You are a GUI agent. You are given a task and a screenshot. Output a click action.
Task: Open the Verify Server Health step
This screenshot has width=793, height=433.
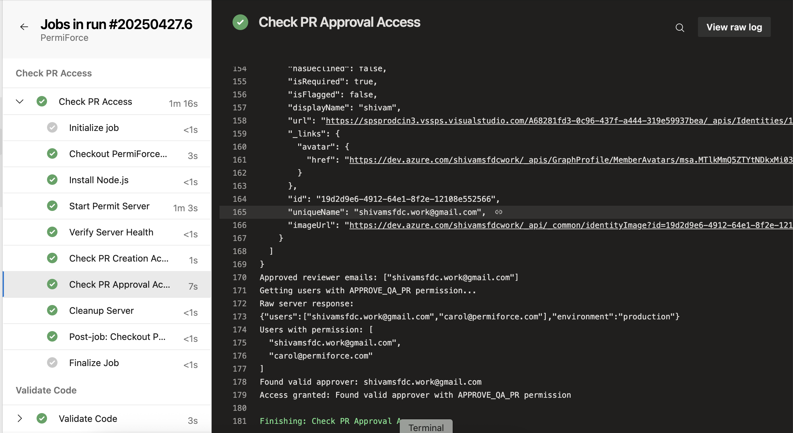point(107,232)
